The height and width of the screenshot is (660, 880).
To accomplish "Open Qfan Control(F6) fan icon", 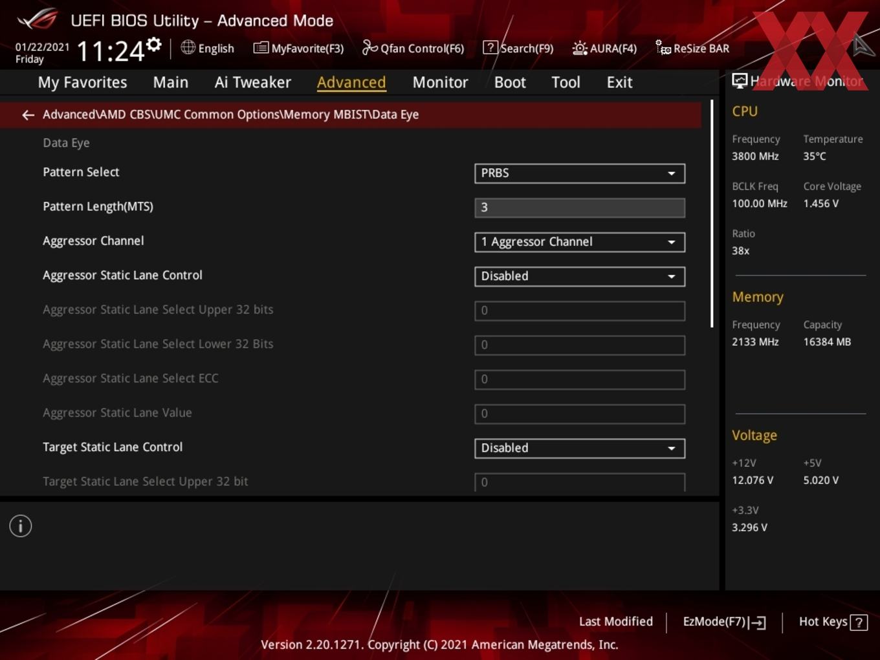I will coord(369,47).
